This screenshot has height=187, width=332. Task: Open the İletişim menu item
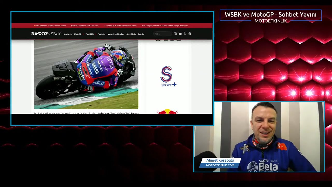pyautogui.click(x=141, y=34)
